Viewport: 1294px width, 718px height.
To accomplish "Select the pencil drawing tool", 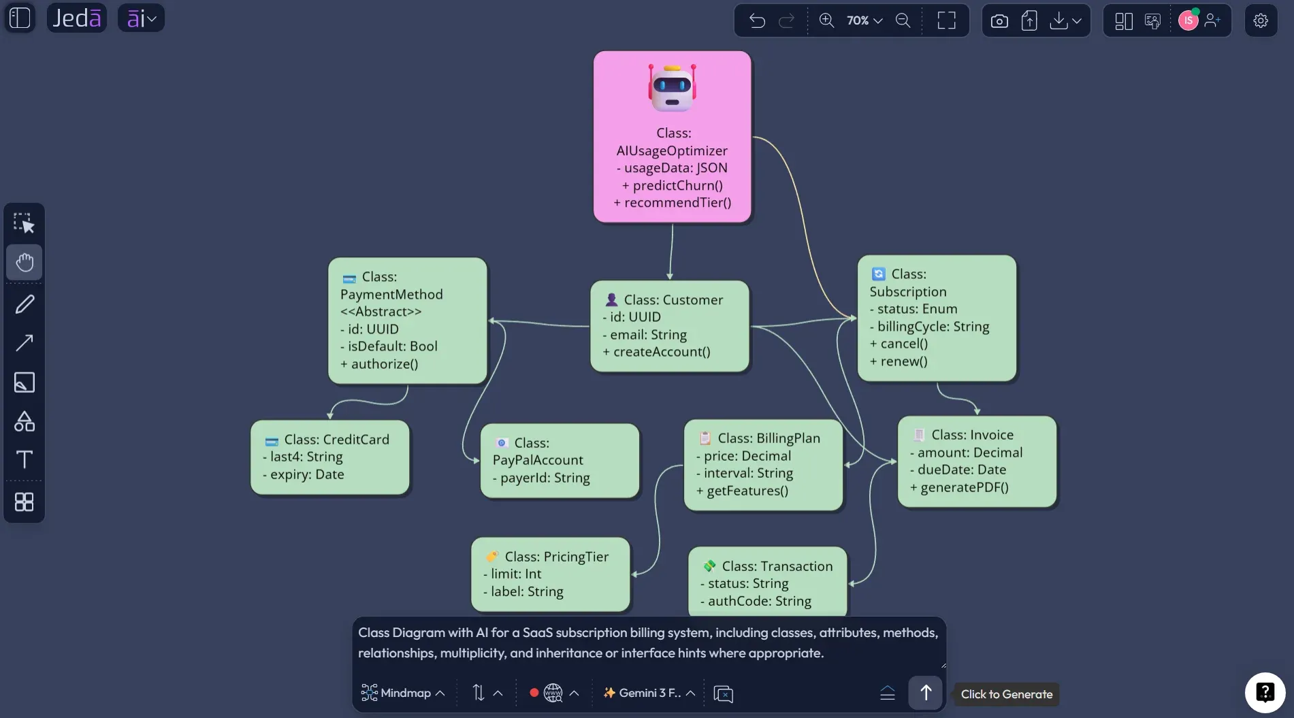I will pyautogui.click(x=25, y=304).
